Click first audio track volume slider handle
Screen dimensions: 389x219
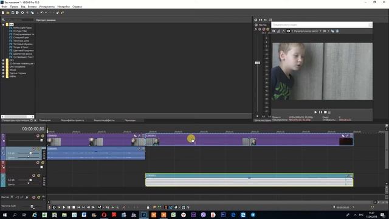pos(30,153)
